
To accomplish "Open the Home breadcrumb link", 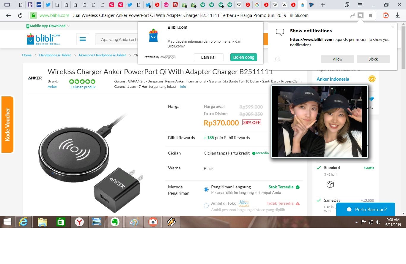I will tap(27, 55).
